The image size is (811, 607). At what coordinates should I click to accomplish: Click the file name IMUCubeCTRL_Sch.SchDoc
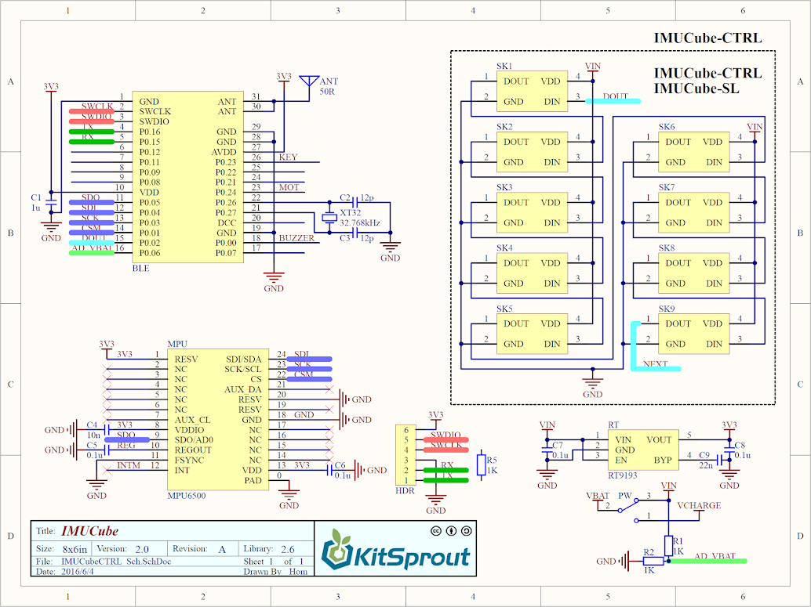click(x=116, y=562)
